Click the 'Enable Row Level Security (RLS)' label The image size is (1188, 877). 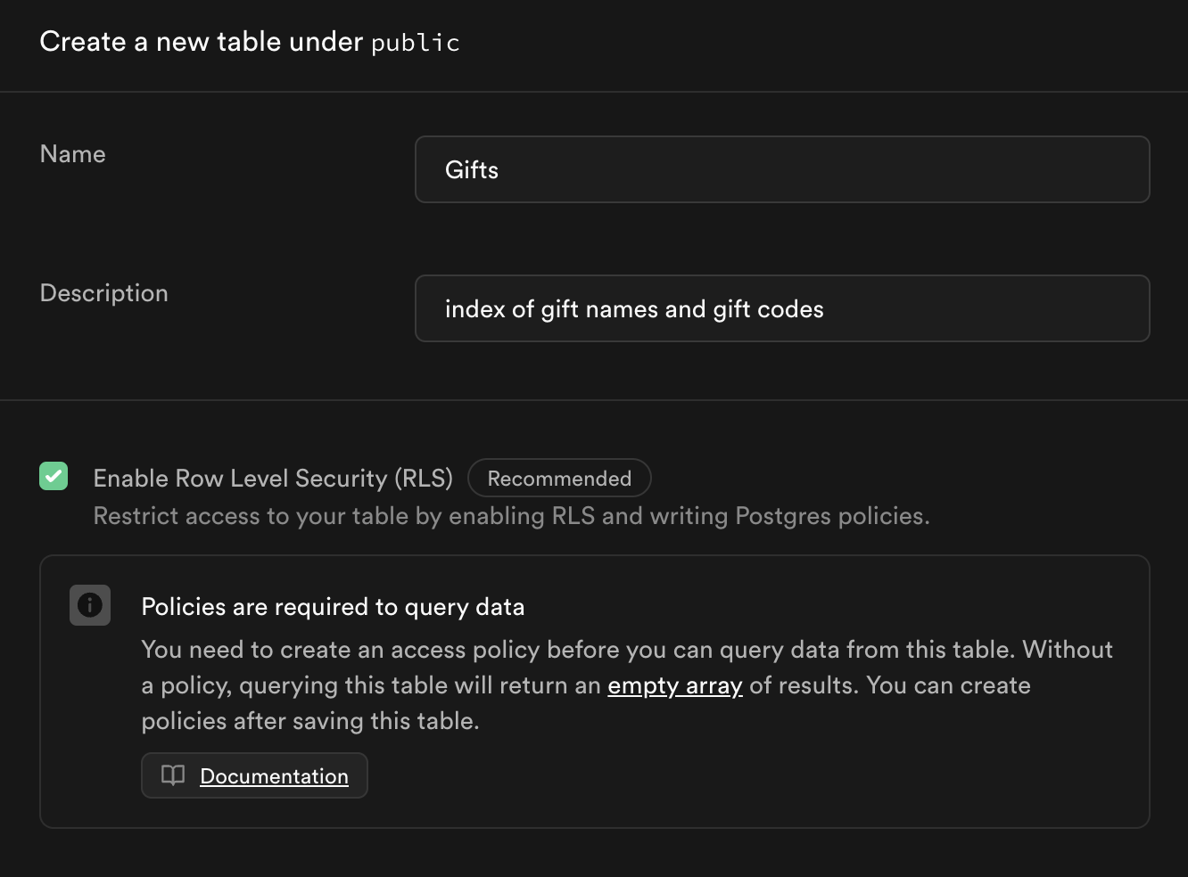click(273, 479)
